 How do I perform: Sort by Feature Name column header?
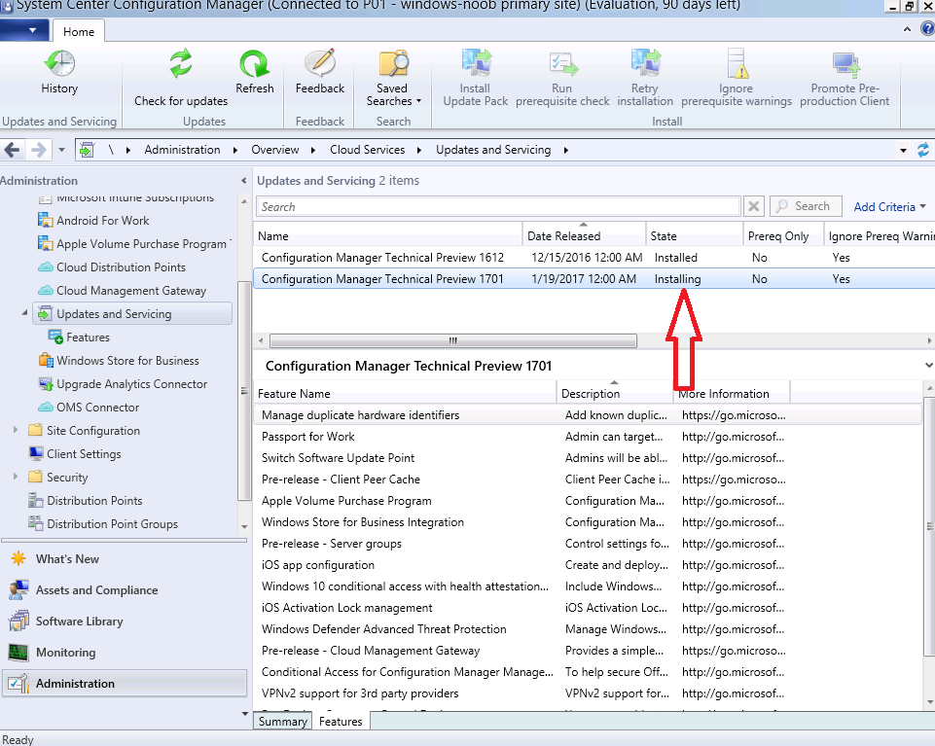click(405, 394)
